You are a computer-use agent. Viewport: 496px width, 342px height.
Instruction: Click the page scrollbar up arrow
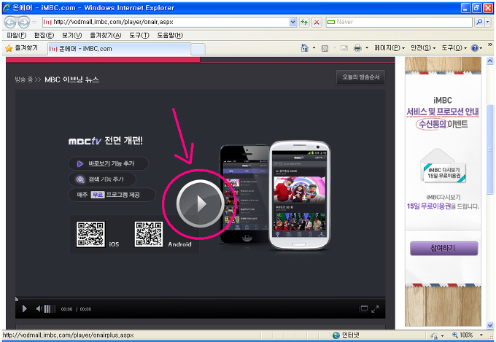click(x=490, y=61)
